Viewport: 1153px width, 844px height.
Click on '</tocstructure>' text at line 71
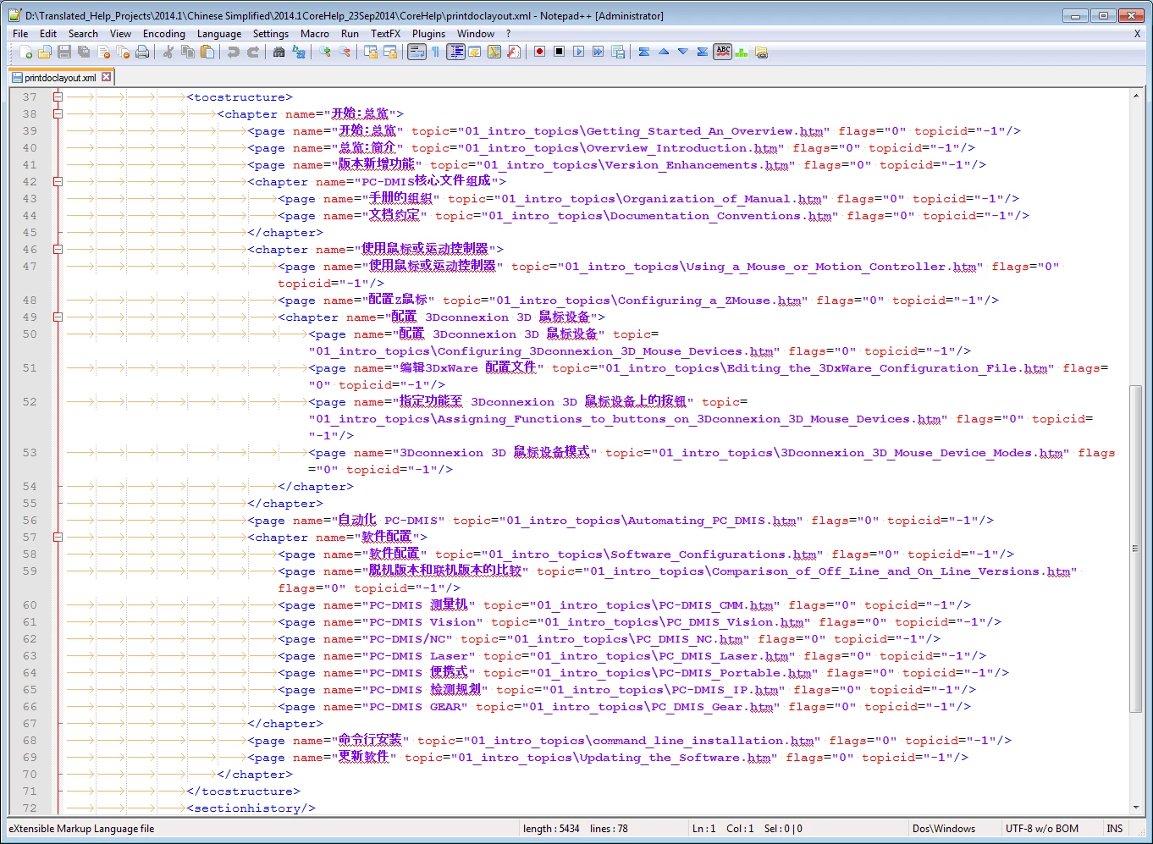[243, 791]
